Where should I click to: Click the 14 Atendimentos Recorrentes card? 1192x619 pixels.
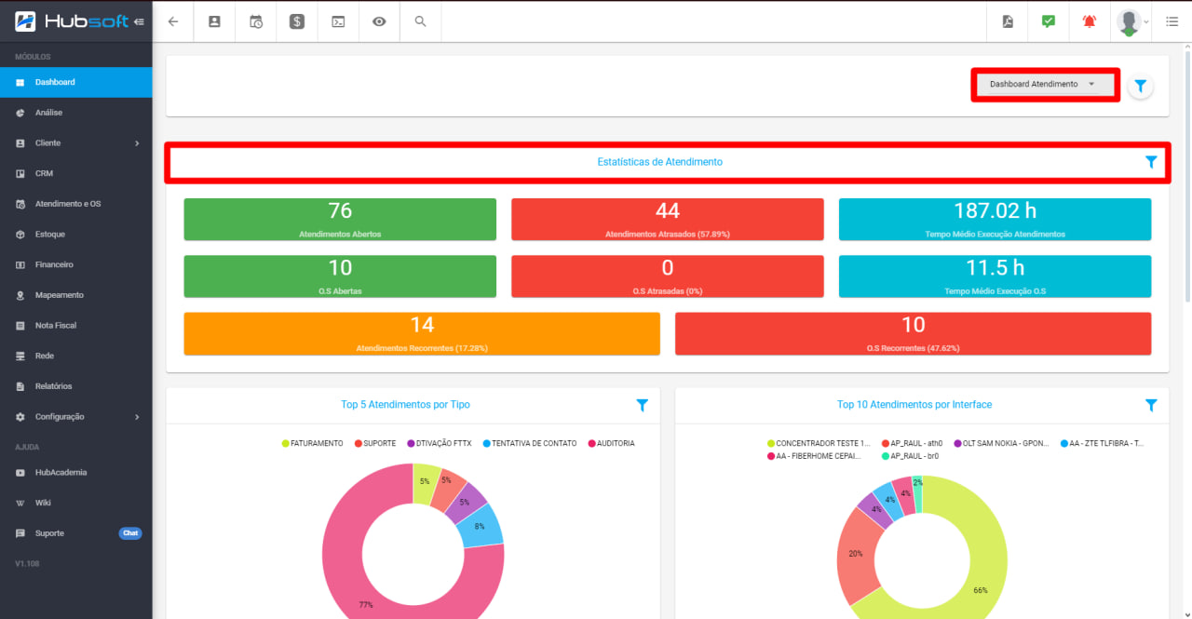click(x=422, y=333)
